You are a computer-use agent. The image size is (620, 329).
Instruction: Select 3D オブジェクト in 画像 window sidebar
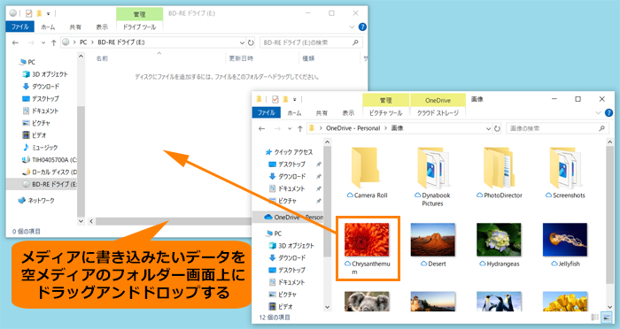point(291,246)
